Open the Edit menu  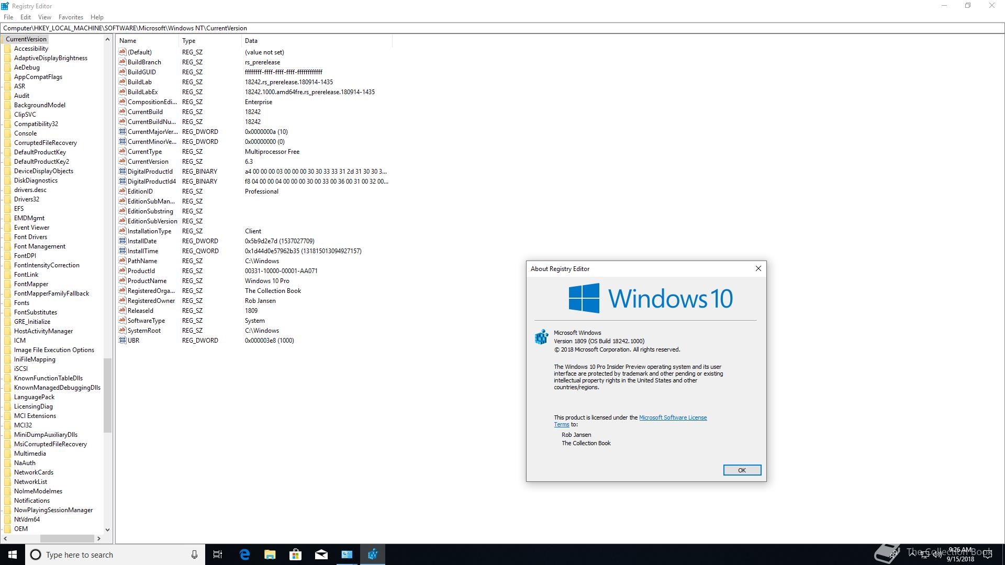tap(26, 17)
